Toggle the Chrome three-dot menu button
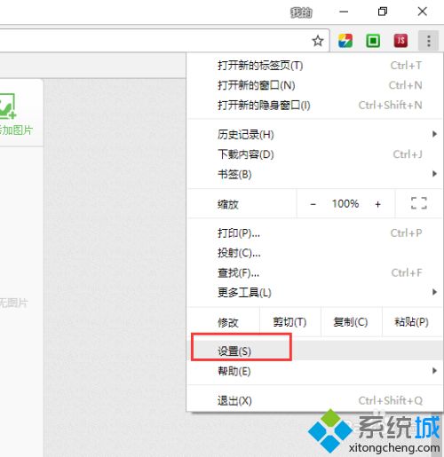 [x=428, y=41]
